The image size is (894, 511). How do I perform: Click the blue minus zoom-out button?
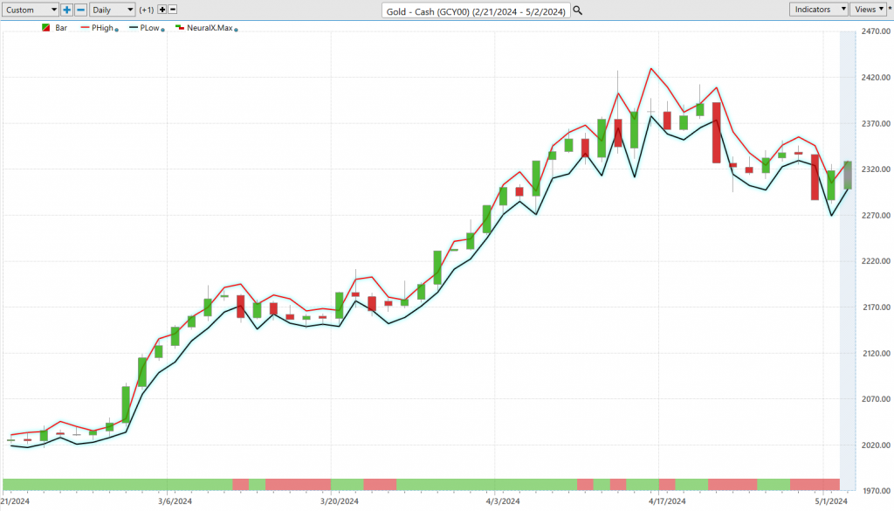pos(80,10)
